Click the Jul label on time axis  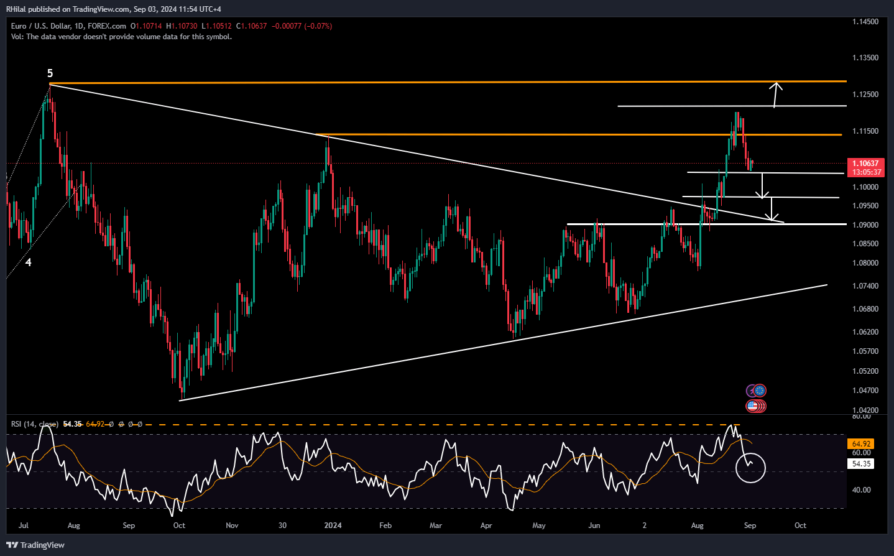(x=24, y=526)
